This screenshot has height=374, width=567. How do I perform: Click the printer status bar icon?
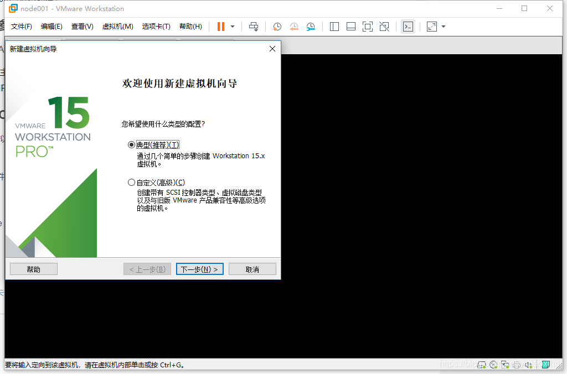517,365
